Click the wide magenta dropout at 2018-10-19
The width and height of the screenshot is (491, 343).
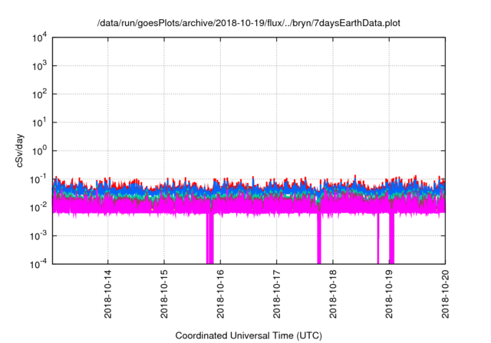[x=391, y=239]
